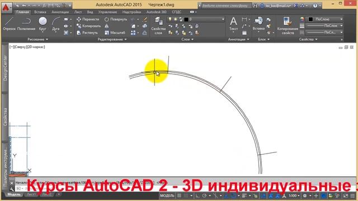Toggle lineweight display in status bar

(x=244, y=195)
